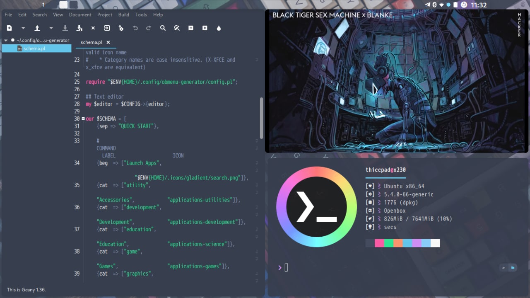Open the New file template dropdown arrow

23,28
